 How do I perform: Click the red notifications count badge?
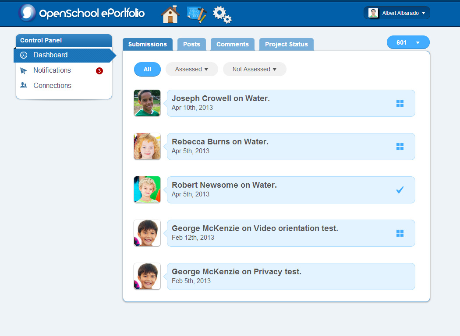99,70
